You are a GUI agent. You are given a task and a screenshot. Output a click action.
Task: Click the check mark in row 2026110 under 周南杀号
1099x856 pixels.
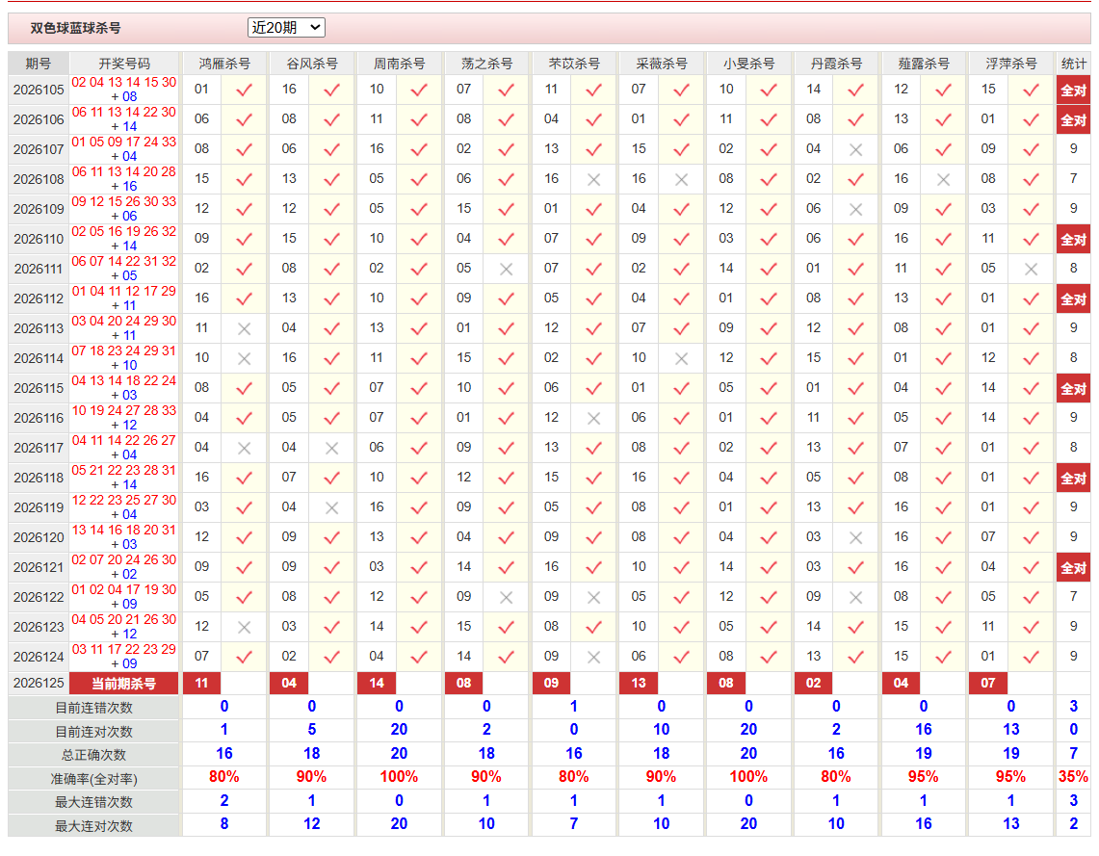coord(419,240)
